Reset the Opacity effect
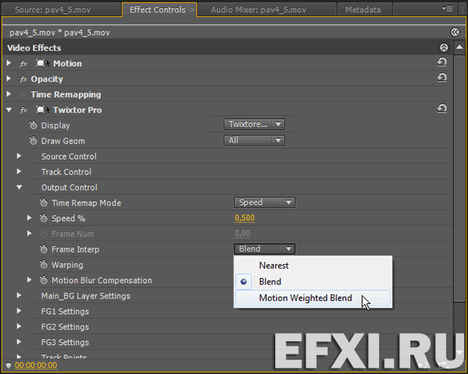 point(442,78)
